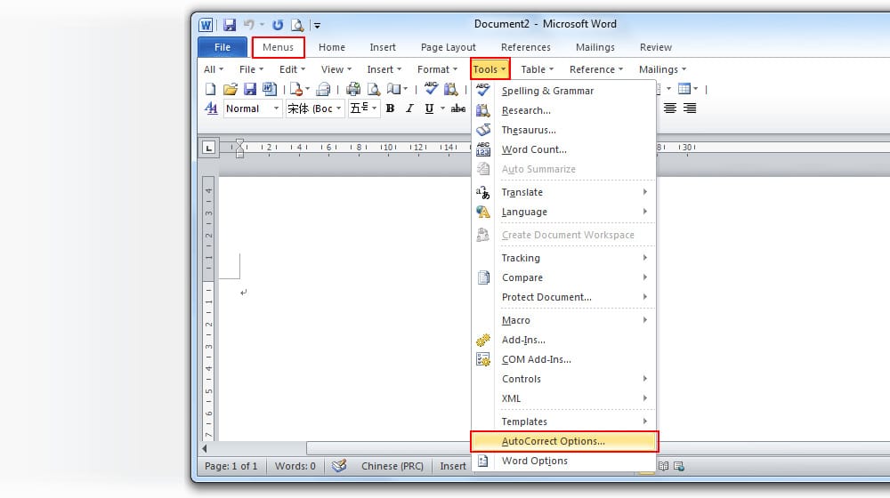Screen dimensions: 890x498
Task: Expand the Macro submenu
Action: (563, 320)
